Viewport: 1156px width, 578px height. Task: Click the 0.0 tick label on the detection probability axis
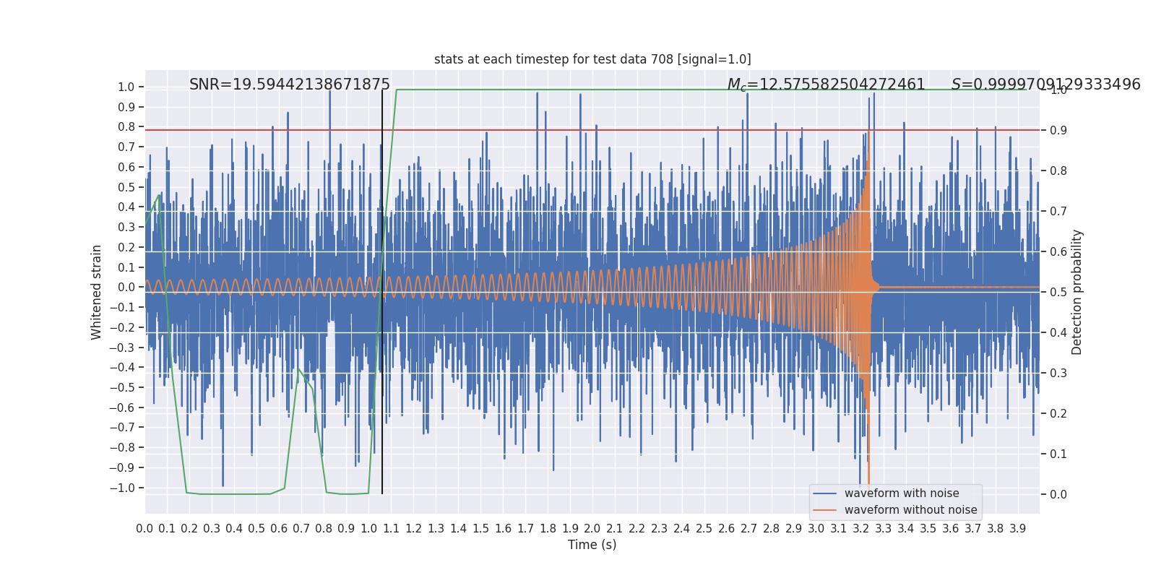pyautogui.click(x=1058, y=494)
